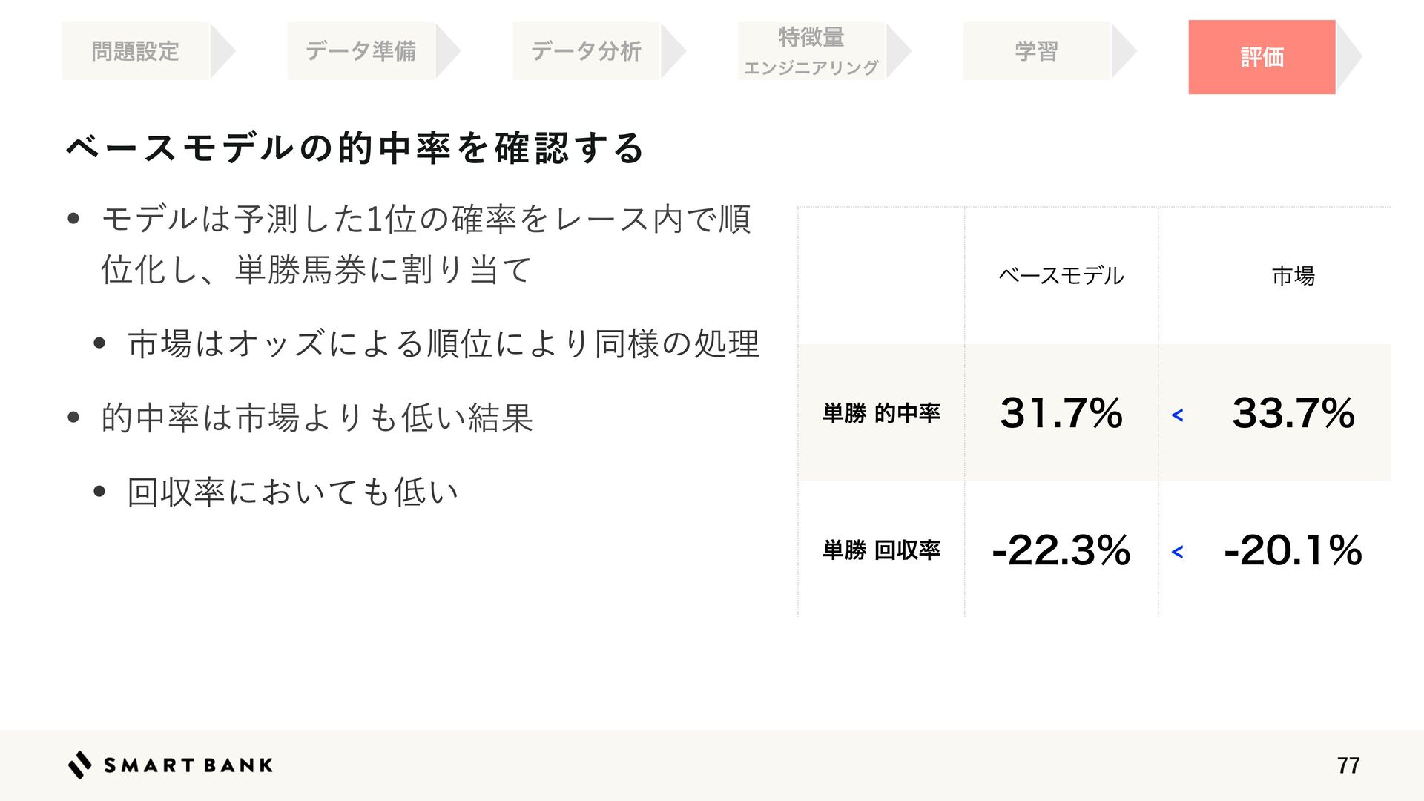Switch to the 学習 step tab

(1036, 51)
